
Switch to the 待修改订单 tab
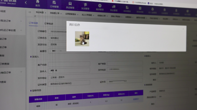(x=102, y=16)
